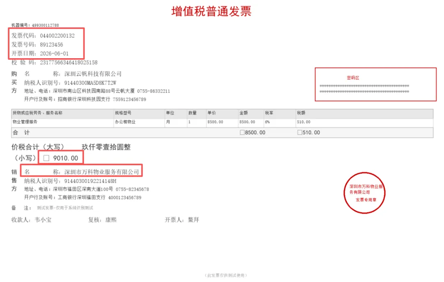Image resolution: width=444 pixels, height=282 pixels.
Task: Click payee name 韦小宝
Action: 43,220
